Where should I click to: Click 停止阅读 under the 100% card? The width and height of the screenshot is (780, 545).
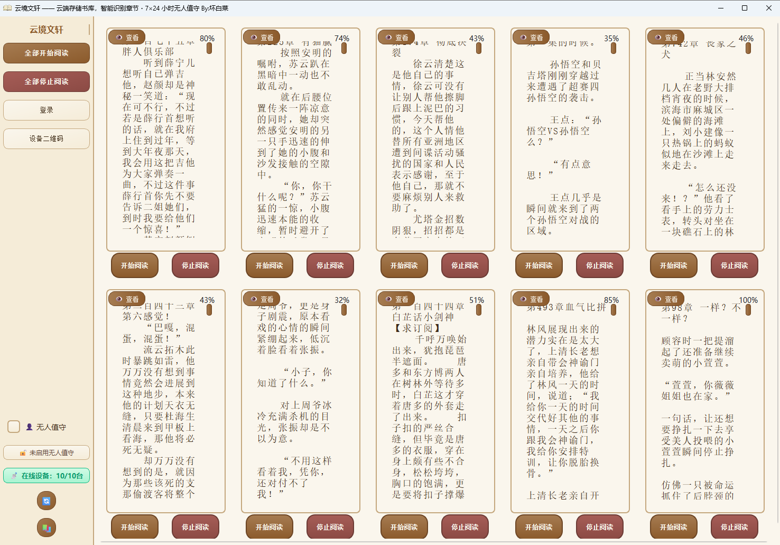734,527
